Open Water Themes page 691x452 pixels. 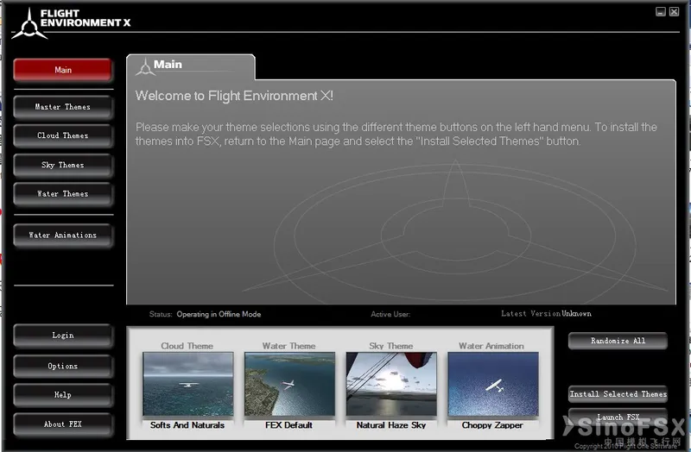coord(63,194)
